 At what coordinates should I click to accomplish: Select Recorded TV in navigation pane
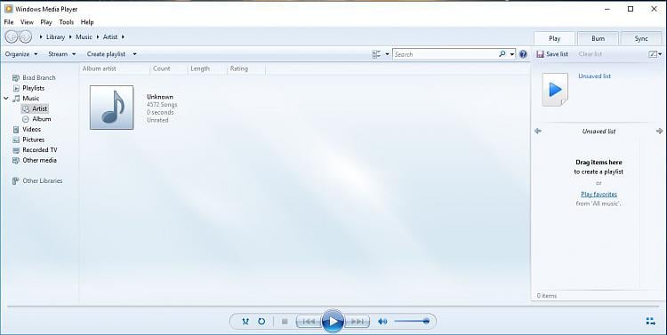[x=35, y=150]
